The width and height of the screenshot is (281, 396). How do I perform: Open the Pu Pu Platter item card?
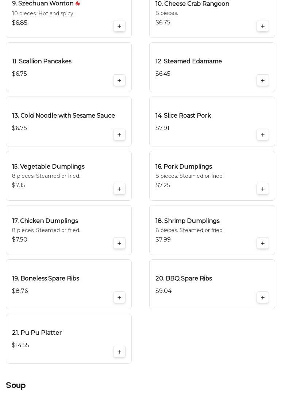69,339
